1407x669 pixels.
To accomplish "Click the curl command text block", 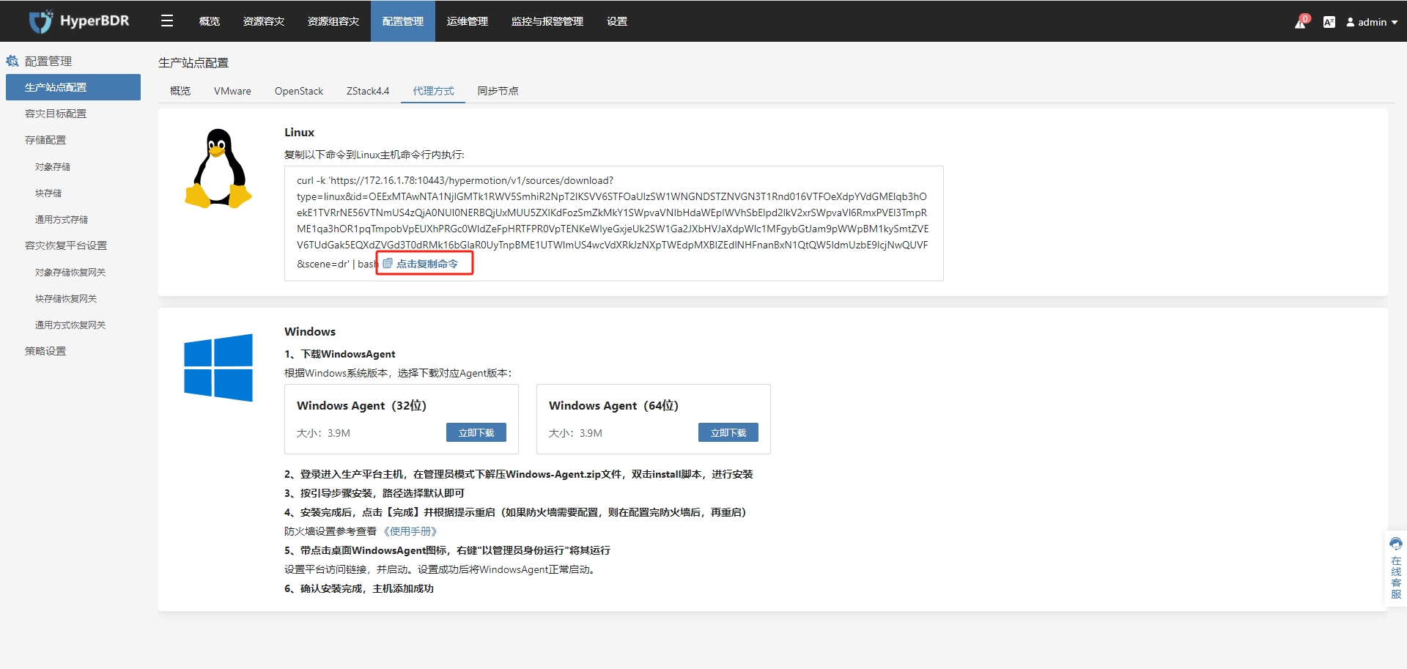I will pos(613,222).
